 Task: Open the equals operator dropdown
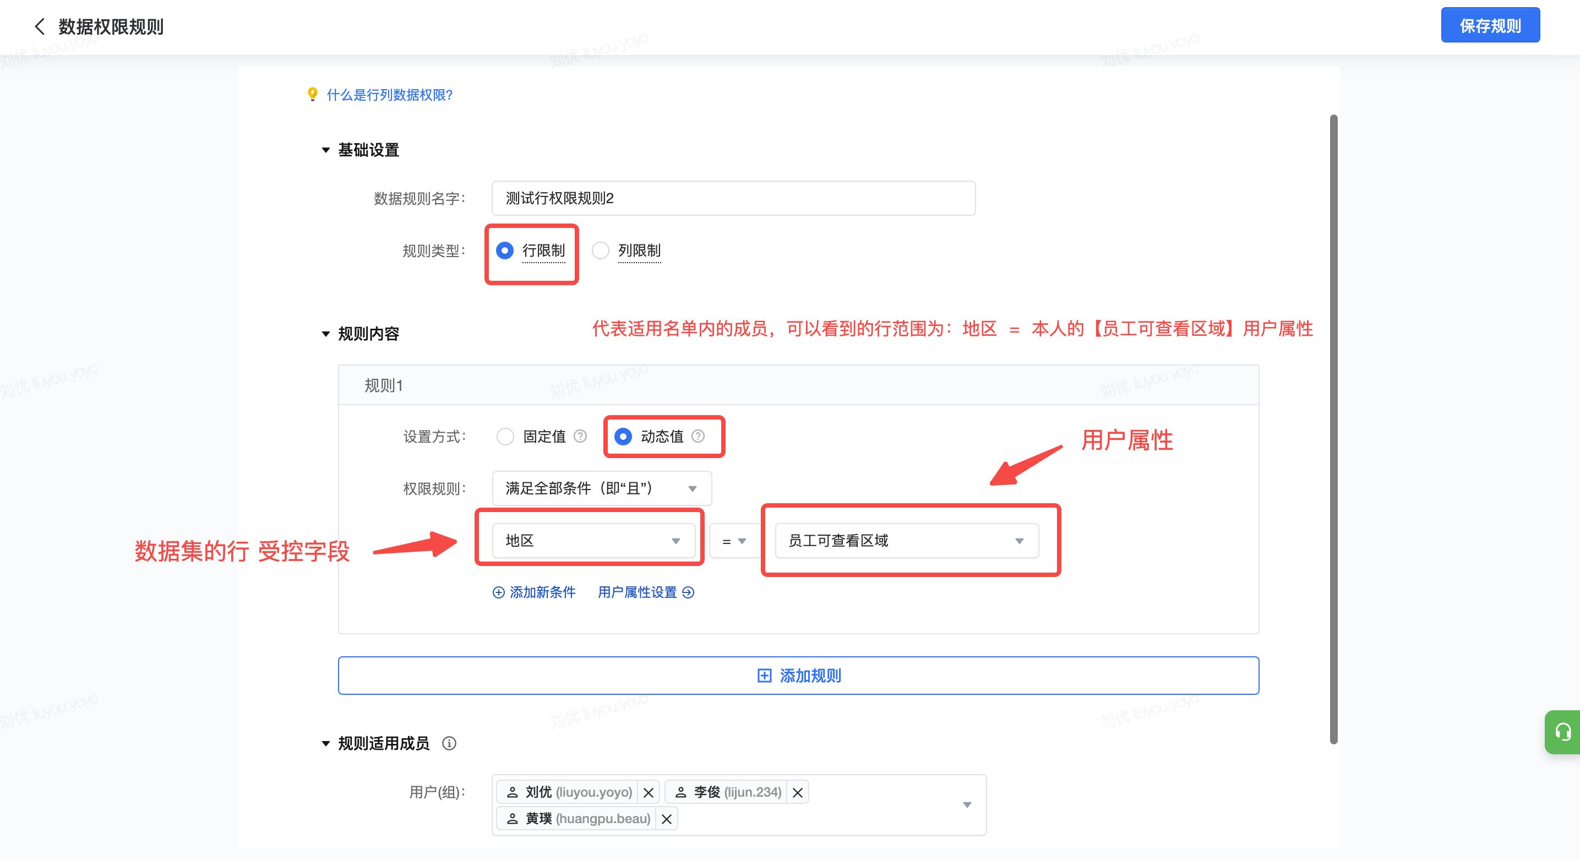[x=734, y=541]
